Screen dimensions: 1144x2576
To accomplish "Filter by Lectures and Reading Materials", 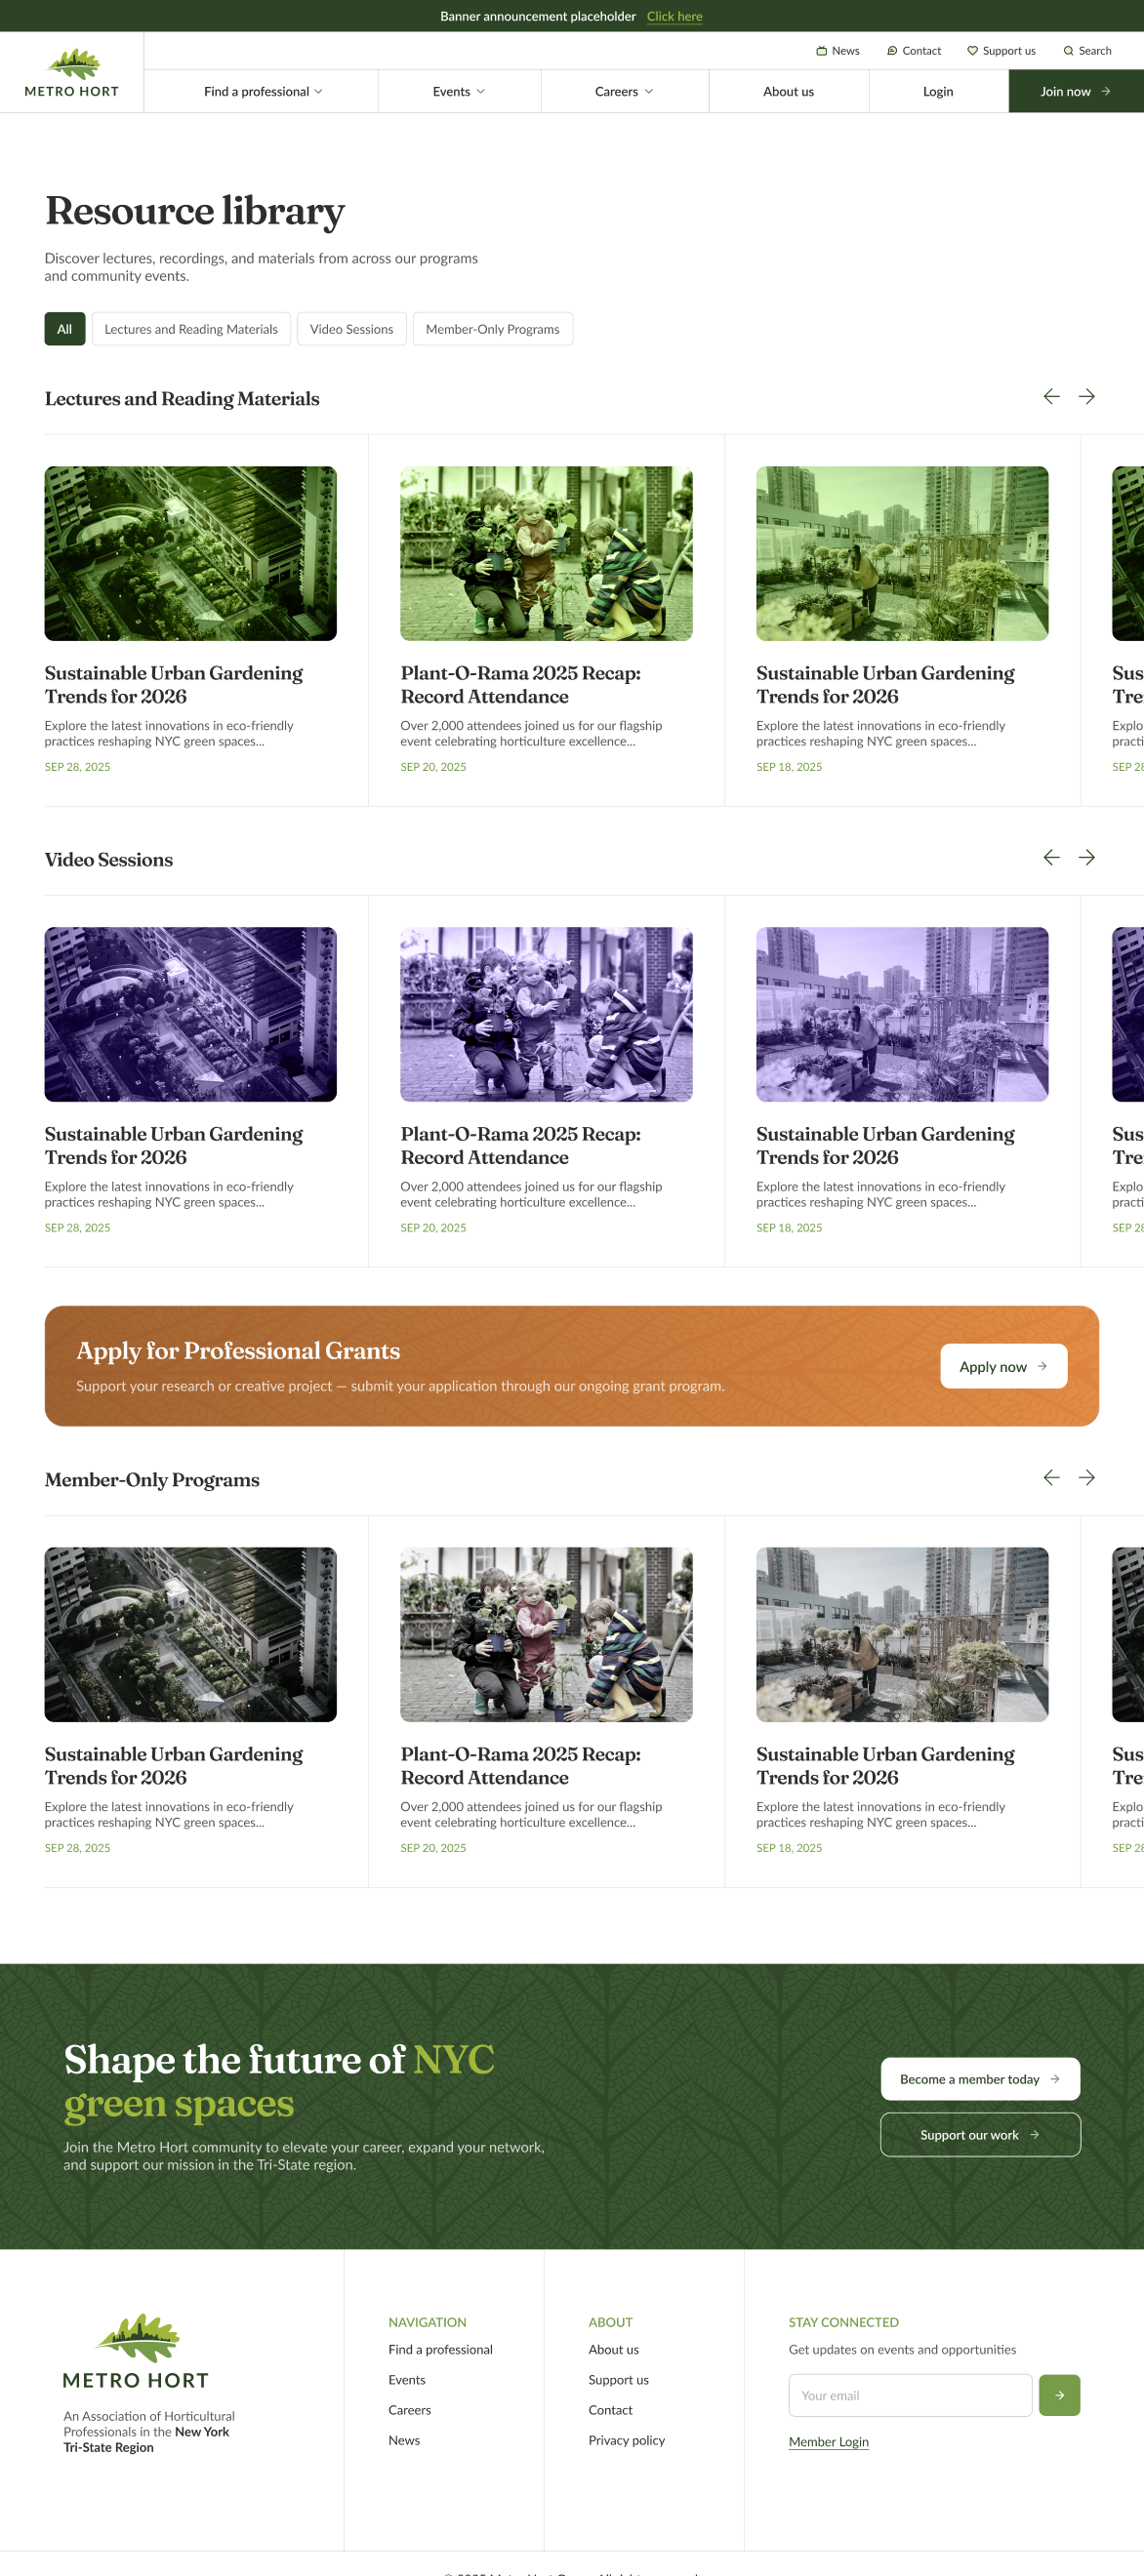I will click(191, 329).
